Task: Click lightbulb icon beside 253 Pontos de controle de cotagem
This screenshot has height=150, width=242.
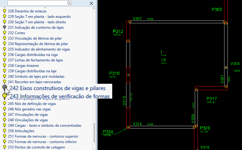Action: 5,147
